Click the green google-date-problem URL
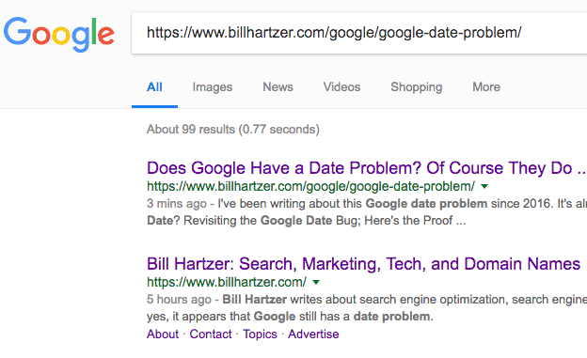Viewport: 587px width, 358px height. point(310,186)
